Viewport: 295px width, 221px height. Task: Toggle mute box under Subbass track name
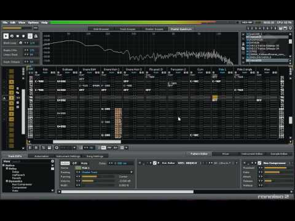(58, 72)
